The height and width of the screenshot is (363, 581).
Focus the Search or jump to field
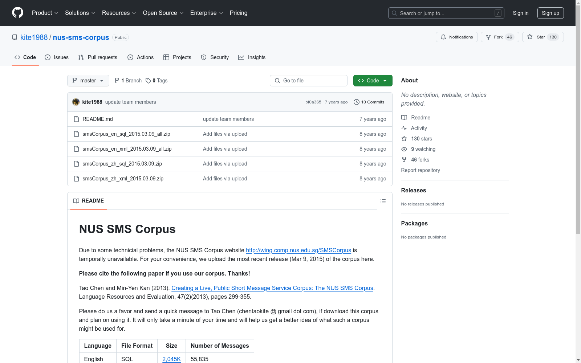(x=446, y=13)
